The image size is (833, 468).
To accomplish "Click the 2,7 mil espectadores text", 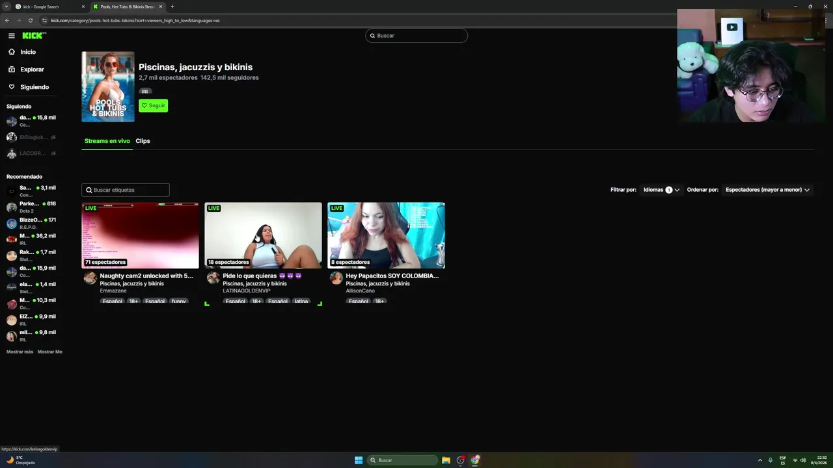I will [168, 77].
